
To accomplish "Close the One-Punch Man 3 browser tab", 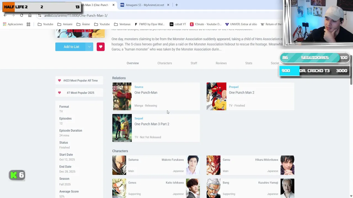I will 113,5.
